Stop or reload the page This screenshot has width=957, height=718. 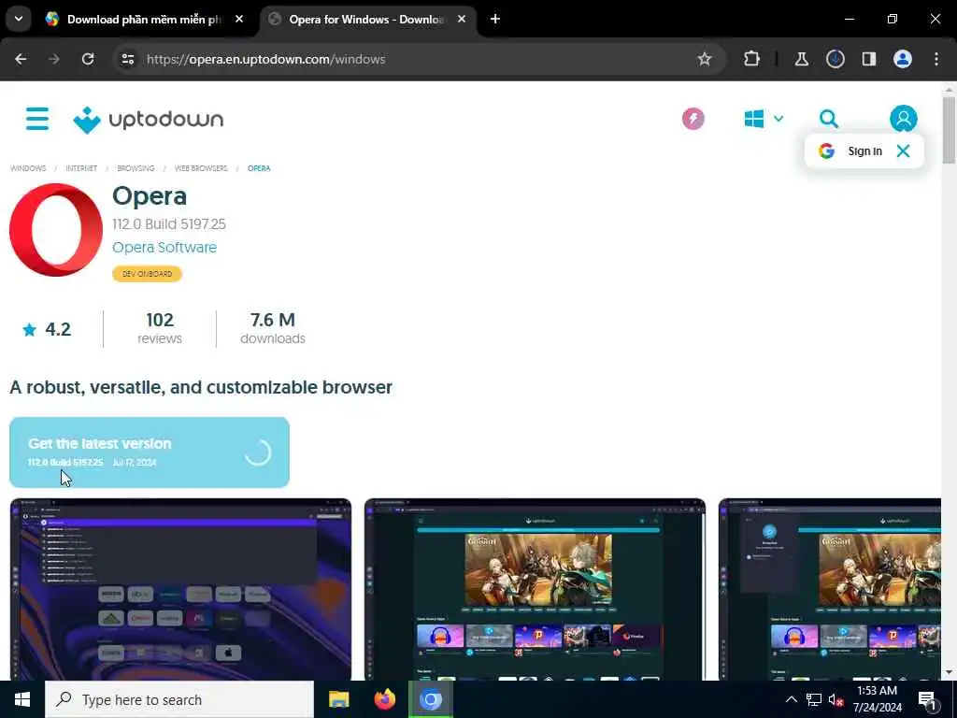click(88, 59)
